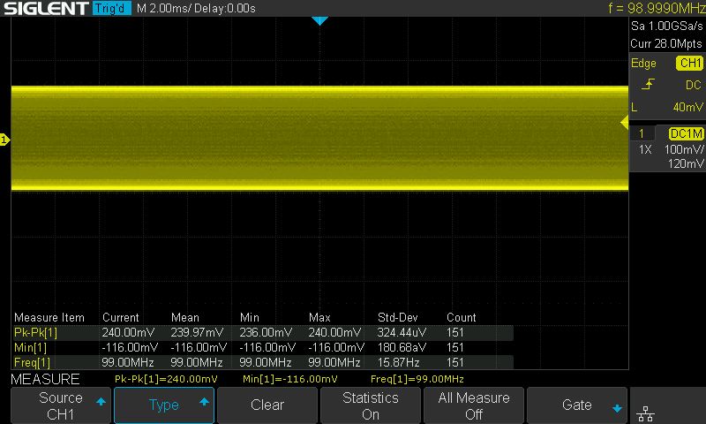
Task: Click the MEASURE menu title
Action: click(45, 379)
